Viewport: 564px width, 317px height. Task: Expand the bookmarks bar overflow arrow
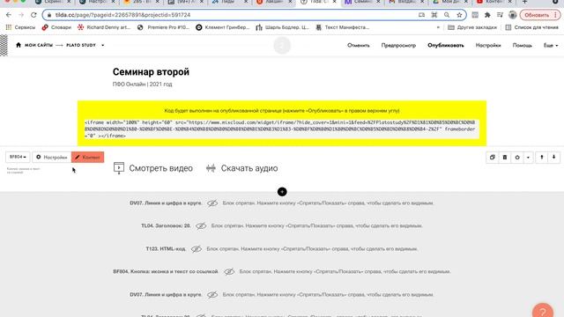click(x=438, y=27)
